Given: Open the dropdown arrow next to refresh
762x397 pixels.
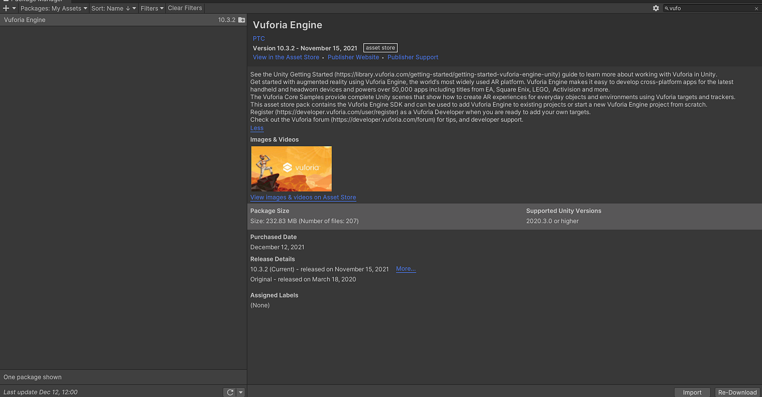Looking at the screenshot, I should point(241,392).
